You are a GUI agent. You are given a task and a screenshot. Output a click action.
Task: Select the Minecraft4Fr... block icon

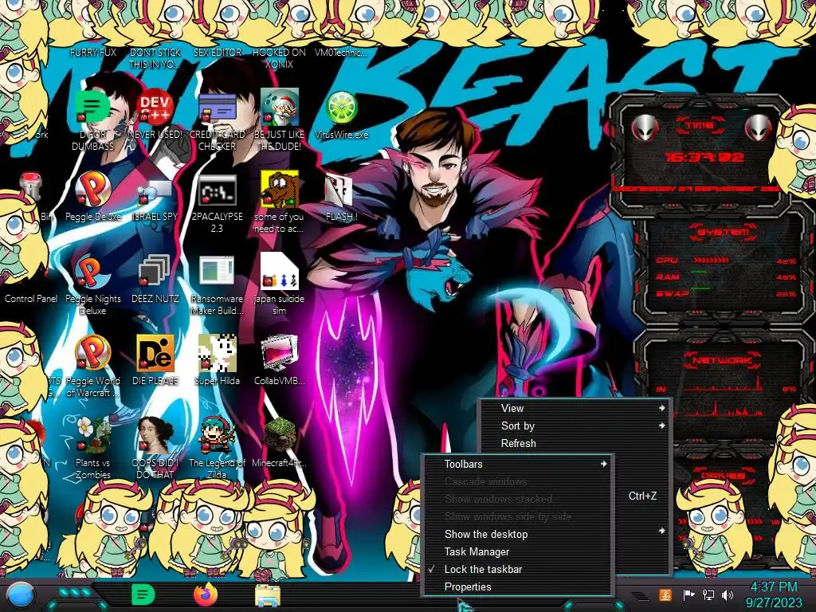(280, 436)
